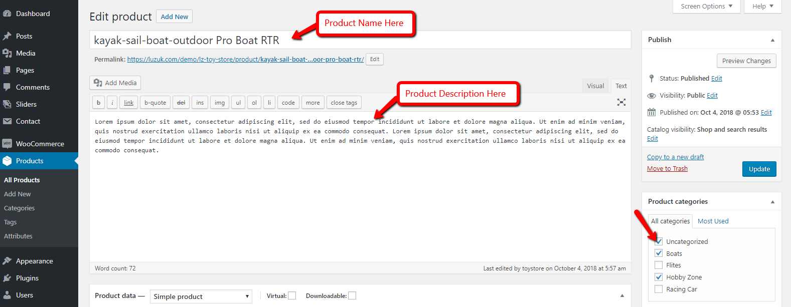791x307 pixels.
Task: Select the All categories tab
Action: (x=671, y=221)
